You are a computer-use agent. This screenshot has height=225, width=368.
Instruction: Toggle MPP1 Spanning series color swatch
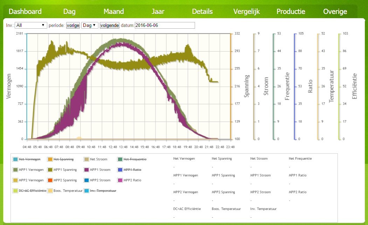tap(50, 170)
